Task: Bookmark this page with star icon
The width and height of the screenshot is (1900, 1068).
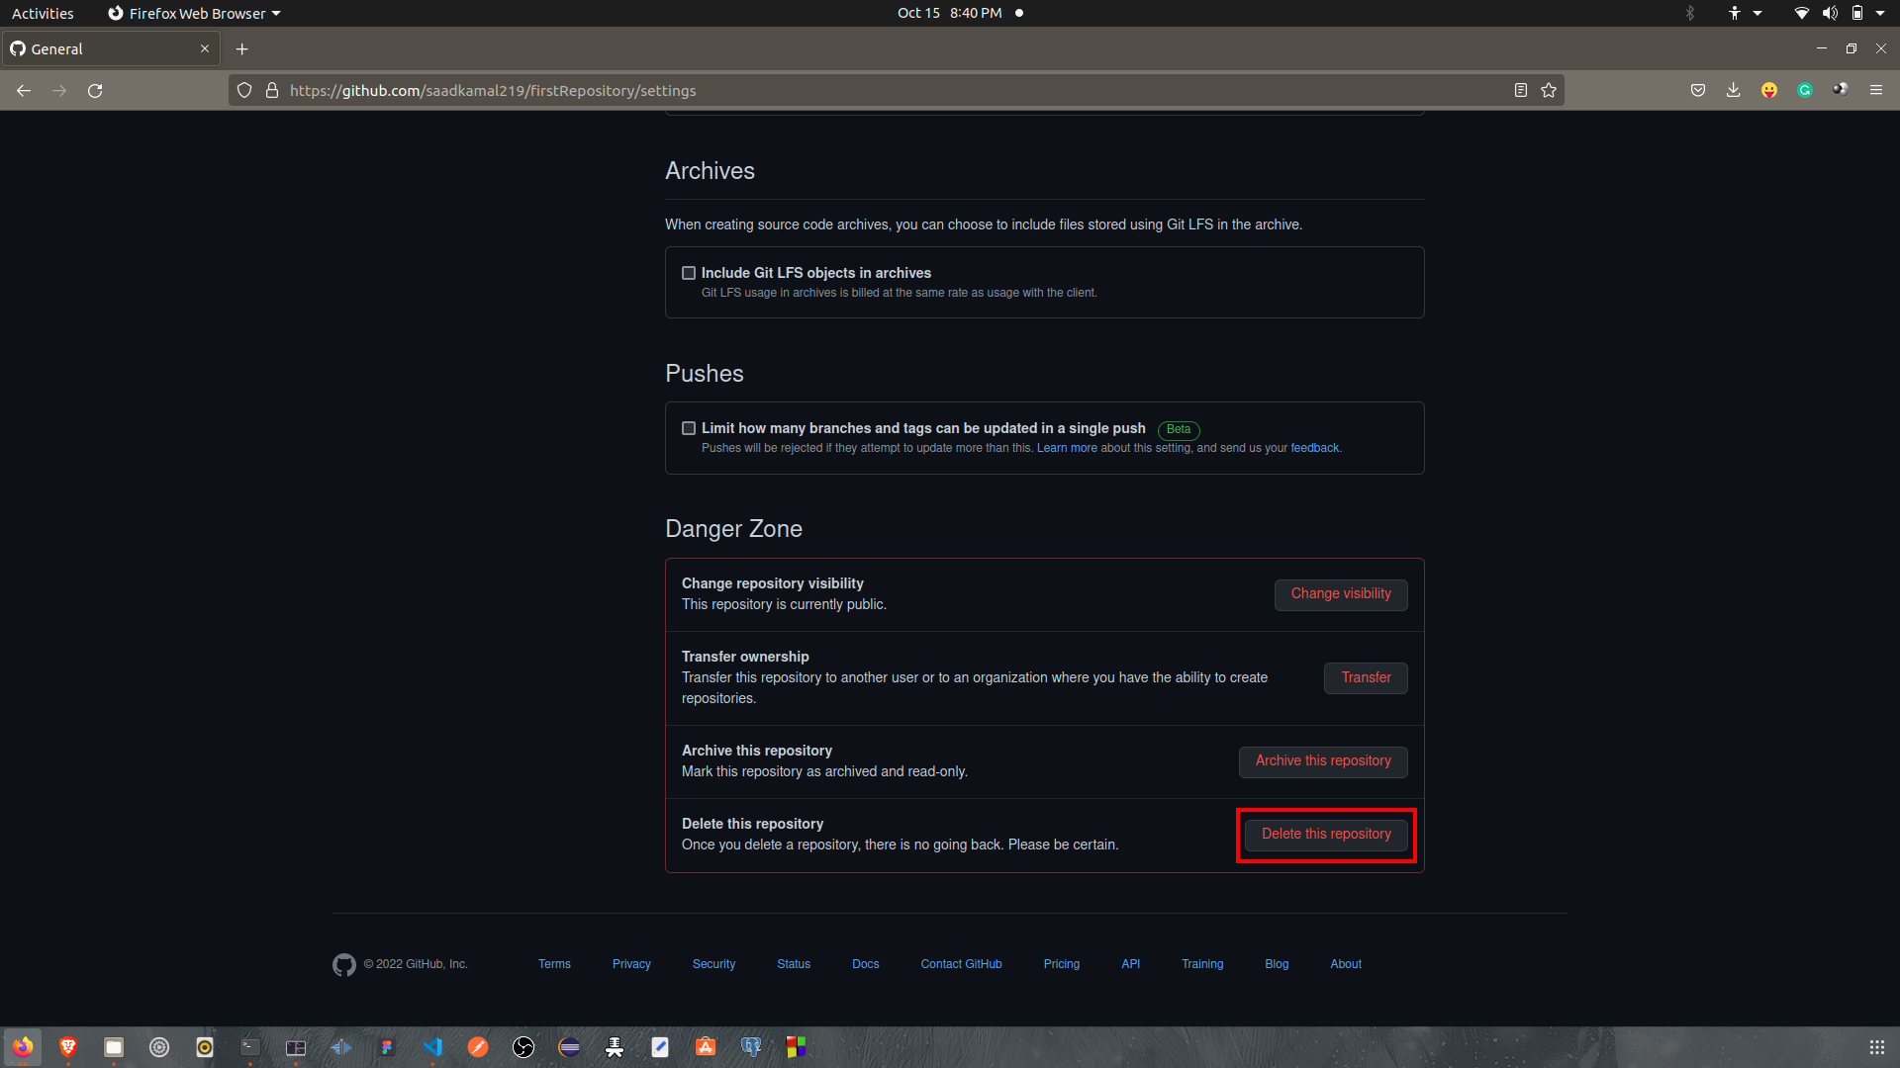Action: (x=1549, y=91)
